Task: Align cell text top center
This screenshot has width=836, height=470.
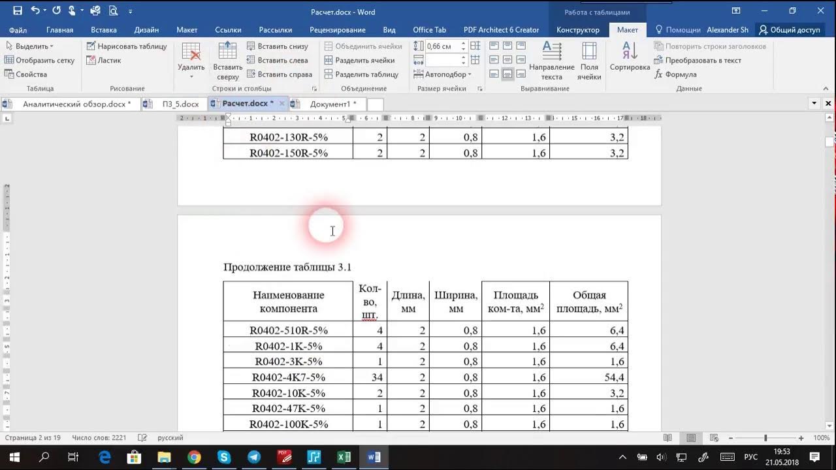Action: pos(507,46)
